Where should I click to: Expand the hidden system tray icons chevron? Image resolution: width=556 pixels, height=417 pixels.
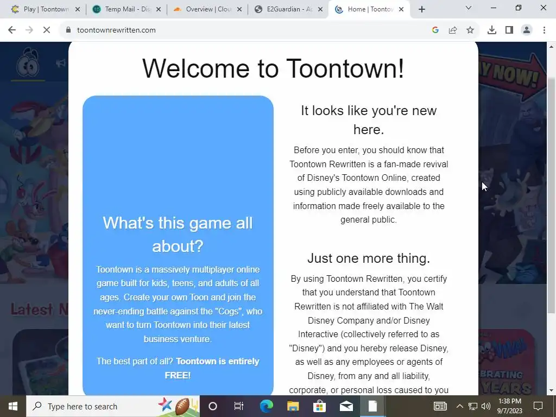459,406
